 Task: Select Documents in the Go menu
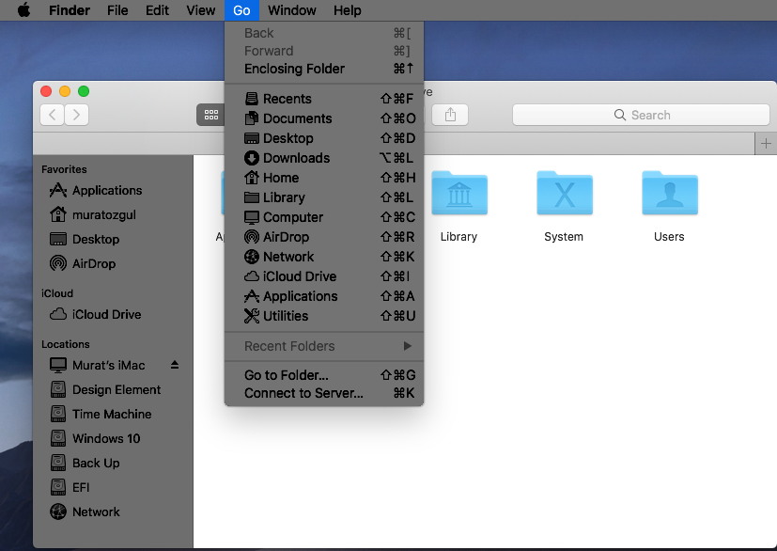pos(324,118)
